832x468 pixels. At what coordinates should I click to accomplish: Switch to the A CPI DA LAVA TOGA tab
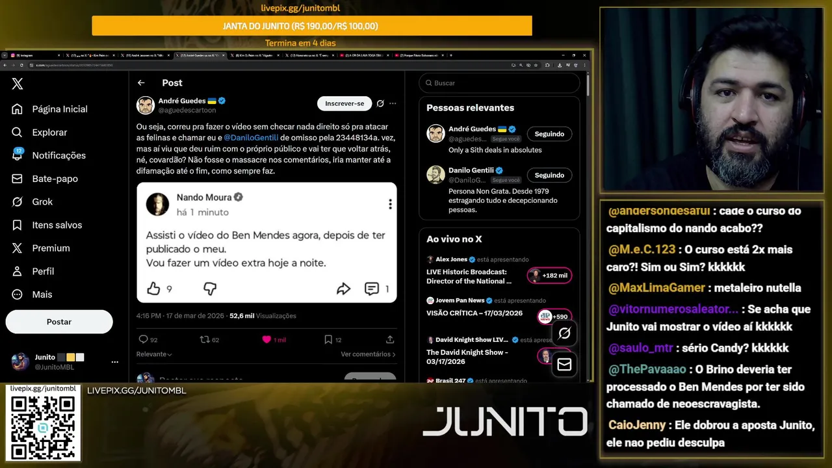click(364, 55)
